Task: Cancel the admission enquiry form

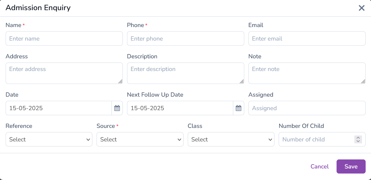Action: (319, 166)
